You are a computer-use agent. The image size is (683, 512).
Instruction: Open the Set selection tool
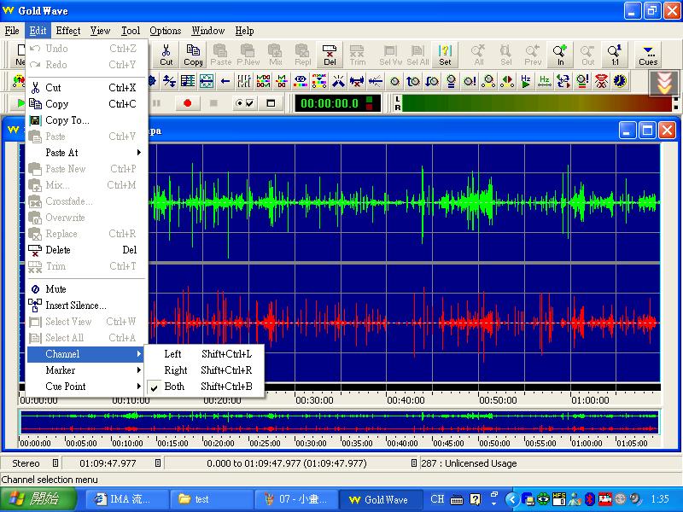[x=445, y=55]
